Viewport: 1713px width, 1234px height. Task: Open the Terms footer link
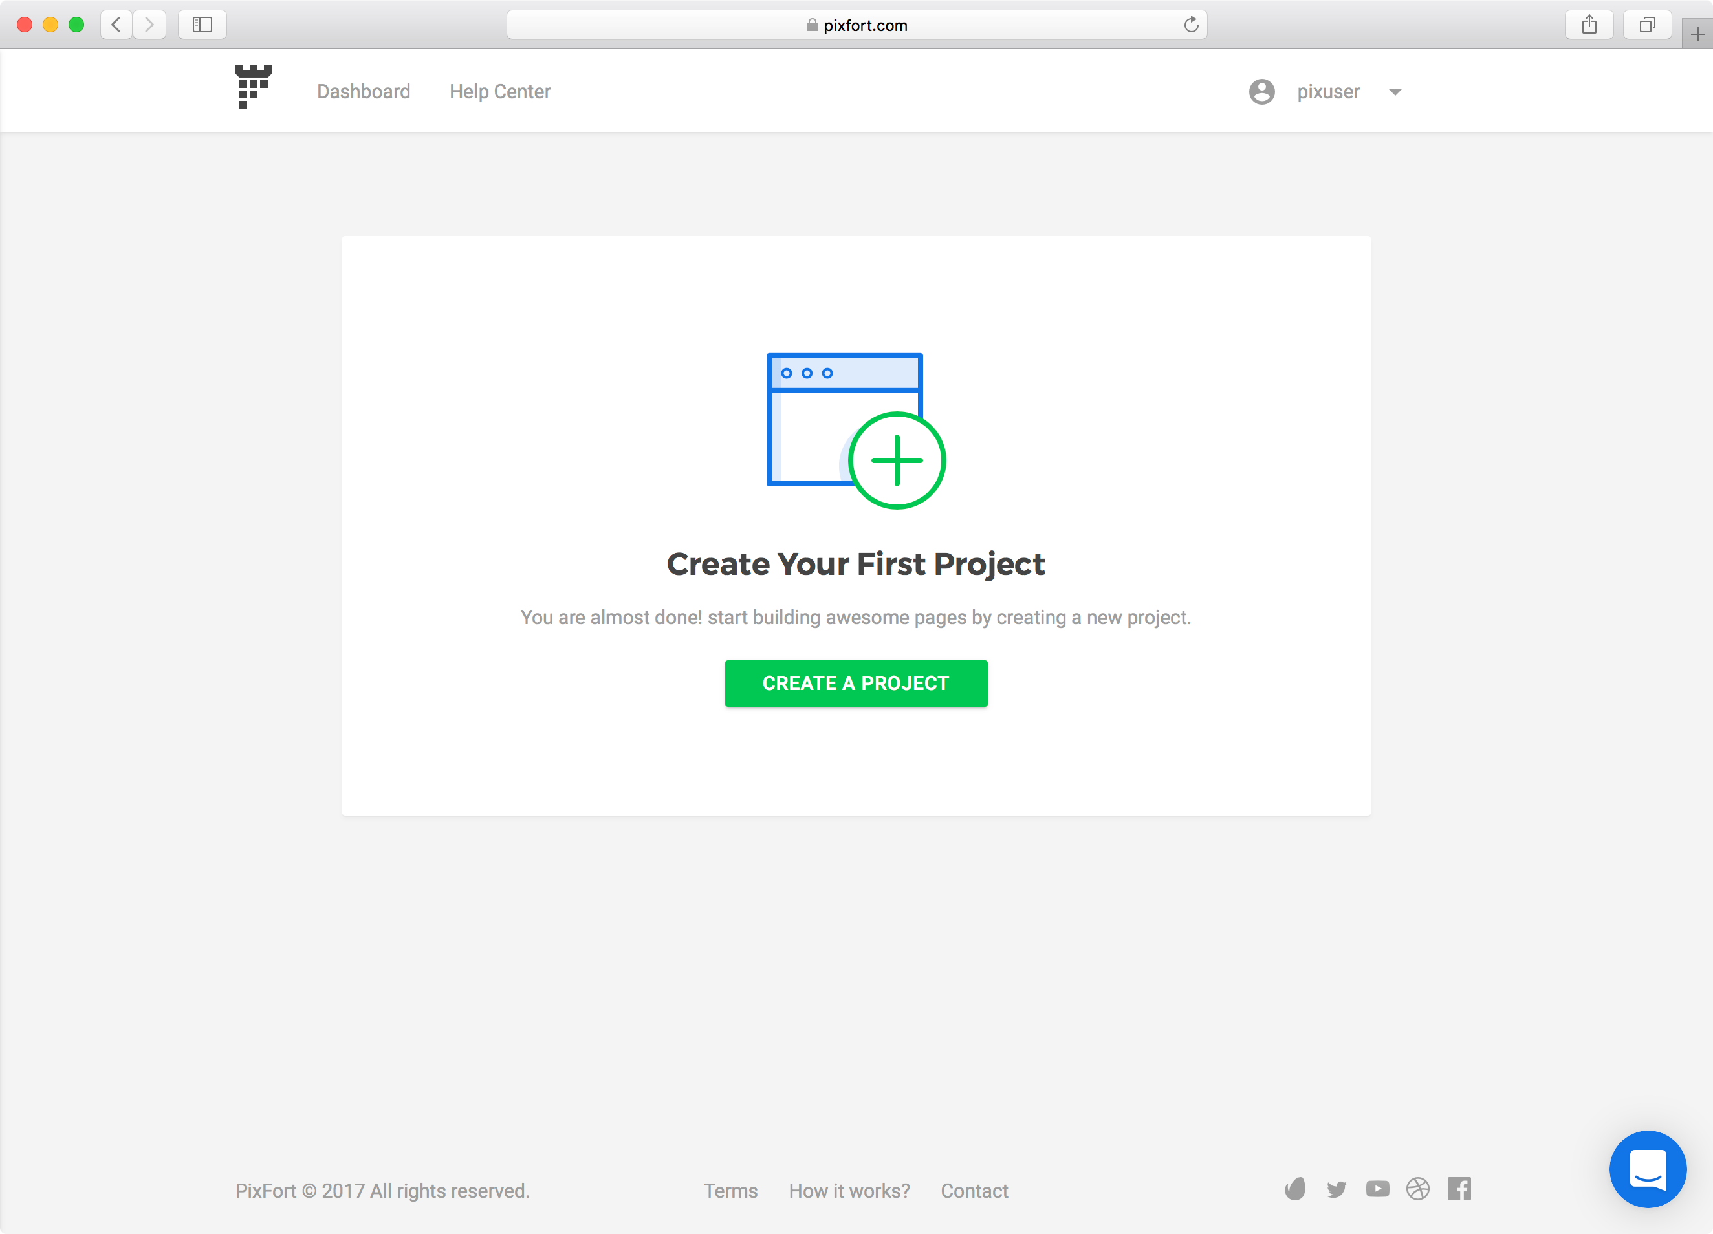[730, 1190]
